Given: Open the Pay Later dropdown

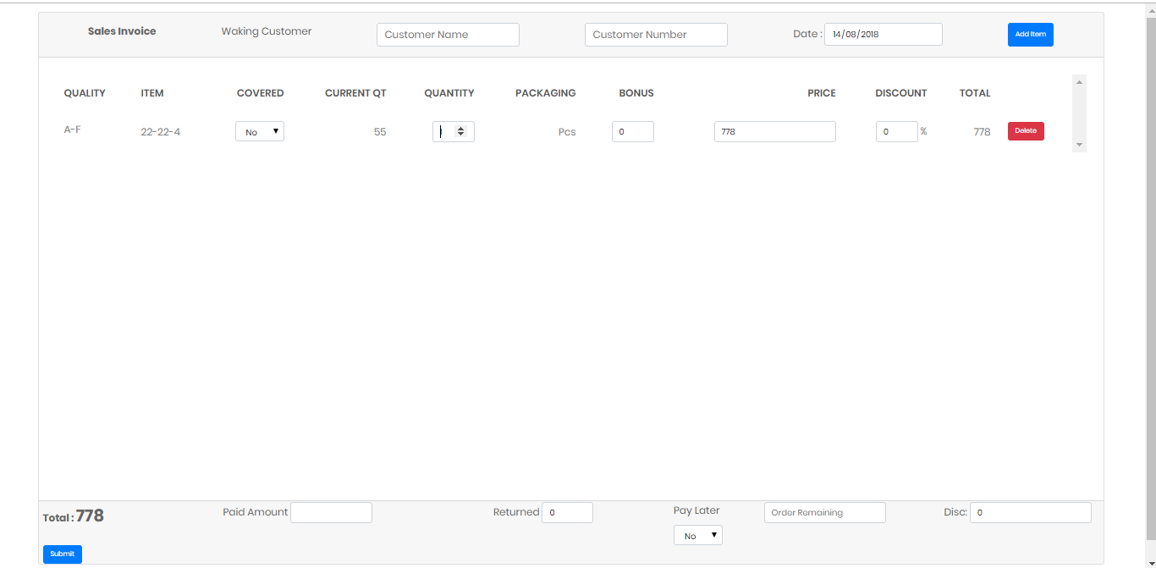Looking at the screenshot, I should click(698, 536).
